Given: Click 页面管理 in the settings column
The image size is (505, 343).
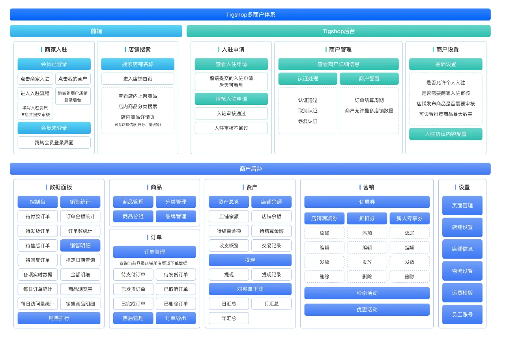Looking at the screenshot, I should click(462, 205).
